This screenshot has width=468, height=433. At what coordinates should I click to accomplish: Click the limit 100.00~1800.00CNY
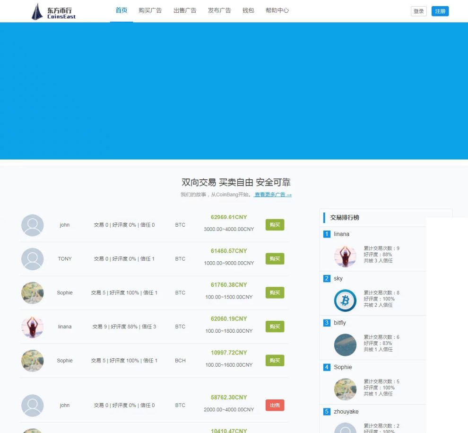coord(229,331)
